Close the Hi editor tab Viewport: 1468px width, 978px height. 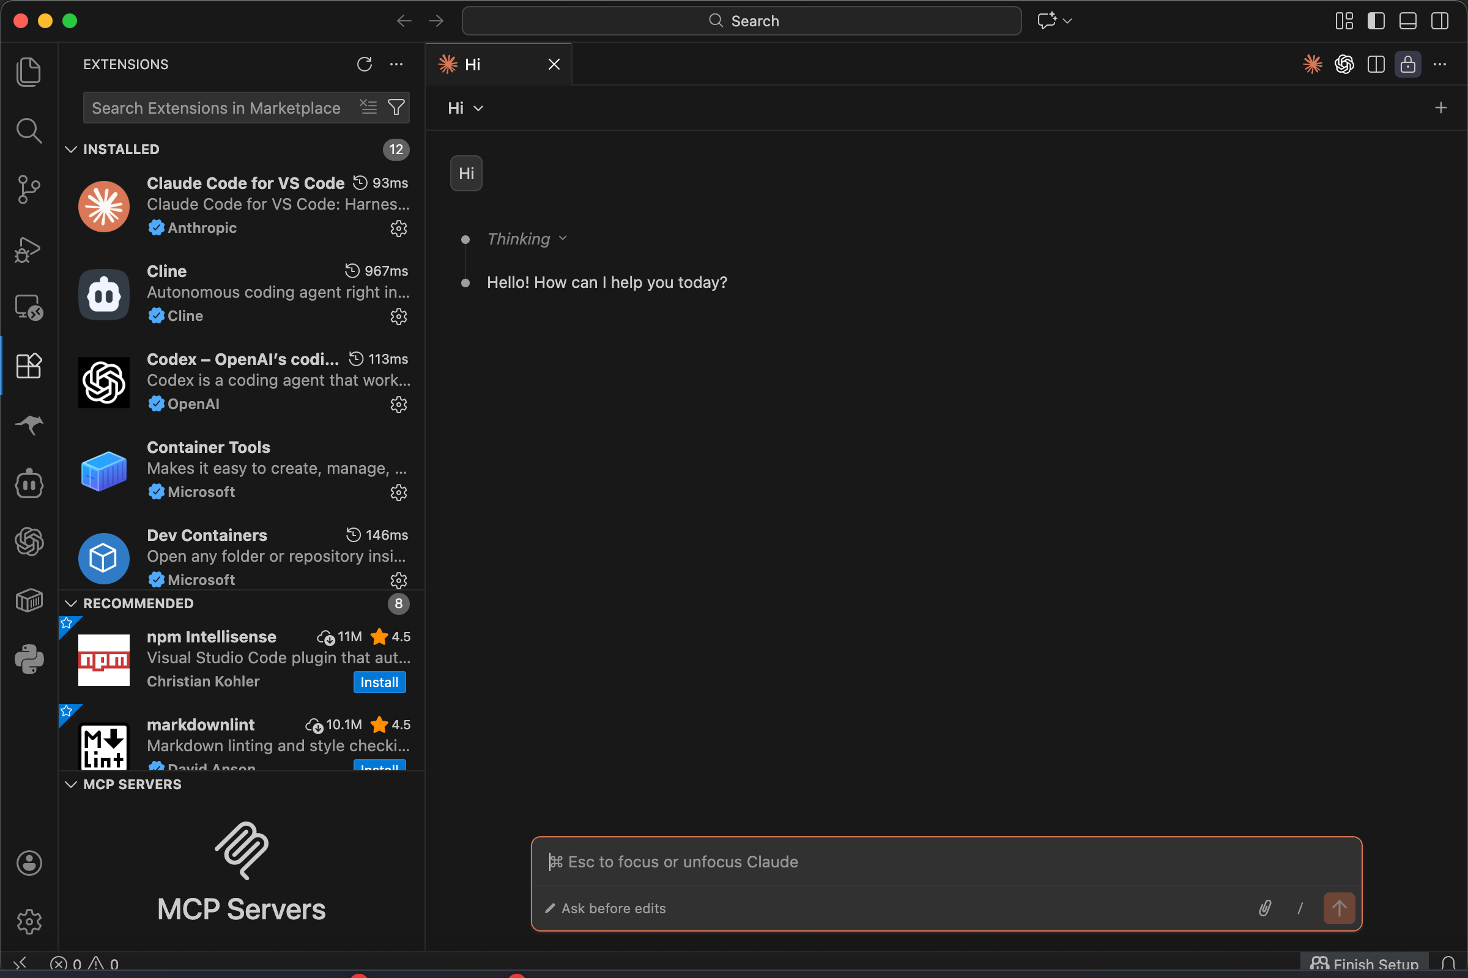[554, 64]
